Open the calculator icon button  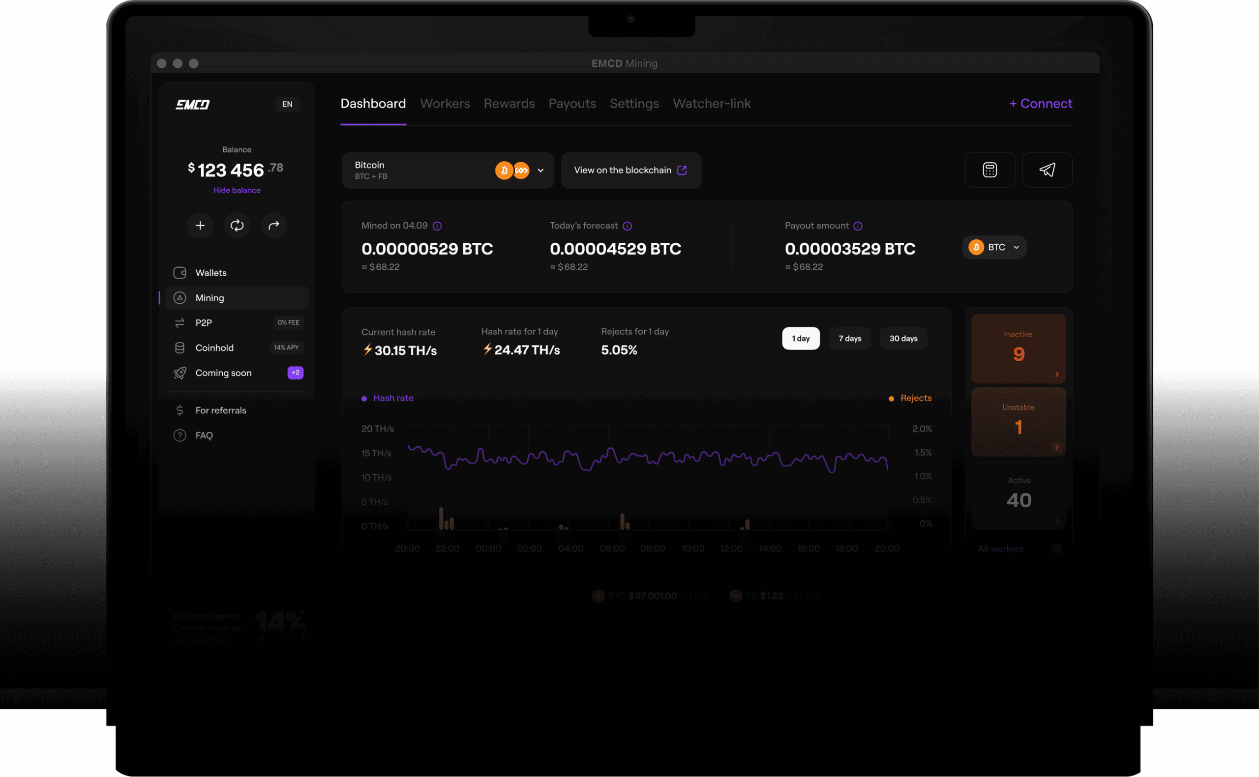(989, 170)
